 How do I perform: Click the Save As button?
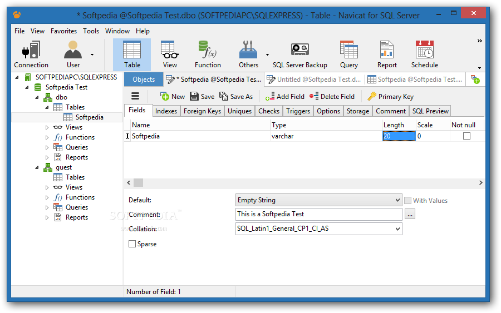coord(236,96)
